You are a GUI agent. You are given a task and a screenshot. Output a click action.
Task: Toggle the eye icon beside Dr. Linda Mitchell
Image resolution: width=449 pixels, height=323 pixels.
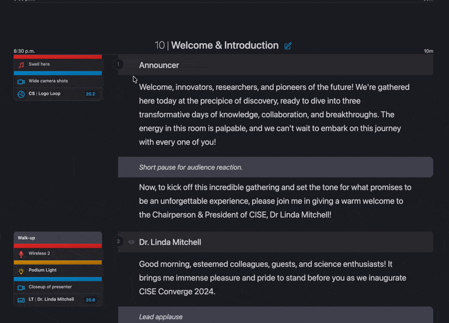click(131, 242)
